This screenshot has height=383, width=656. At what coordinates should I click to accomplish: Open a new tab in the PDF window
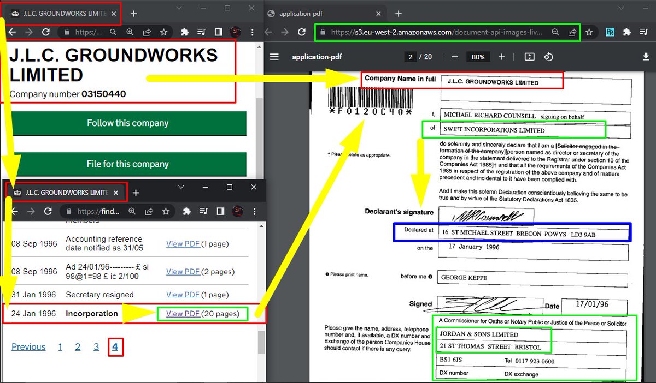(399, 14)
